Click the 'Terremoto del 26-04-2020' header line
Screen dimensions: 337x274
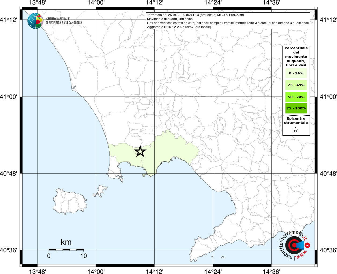tap(195, 15)
